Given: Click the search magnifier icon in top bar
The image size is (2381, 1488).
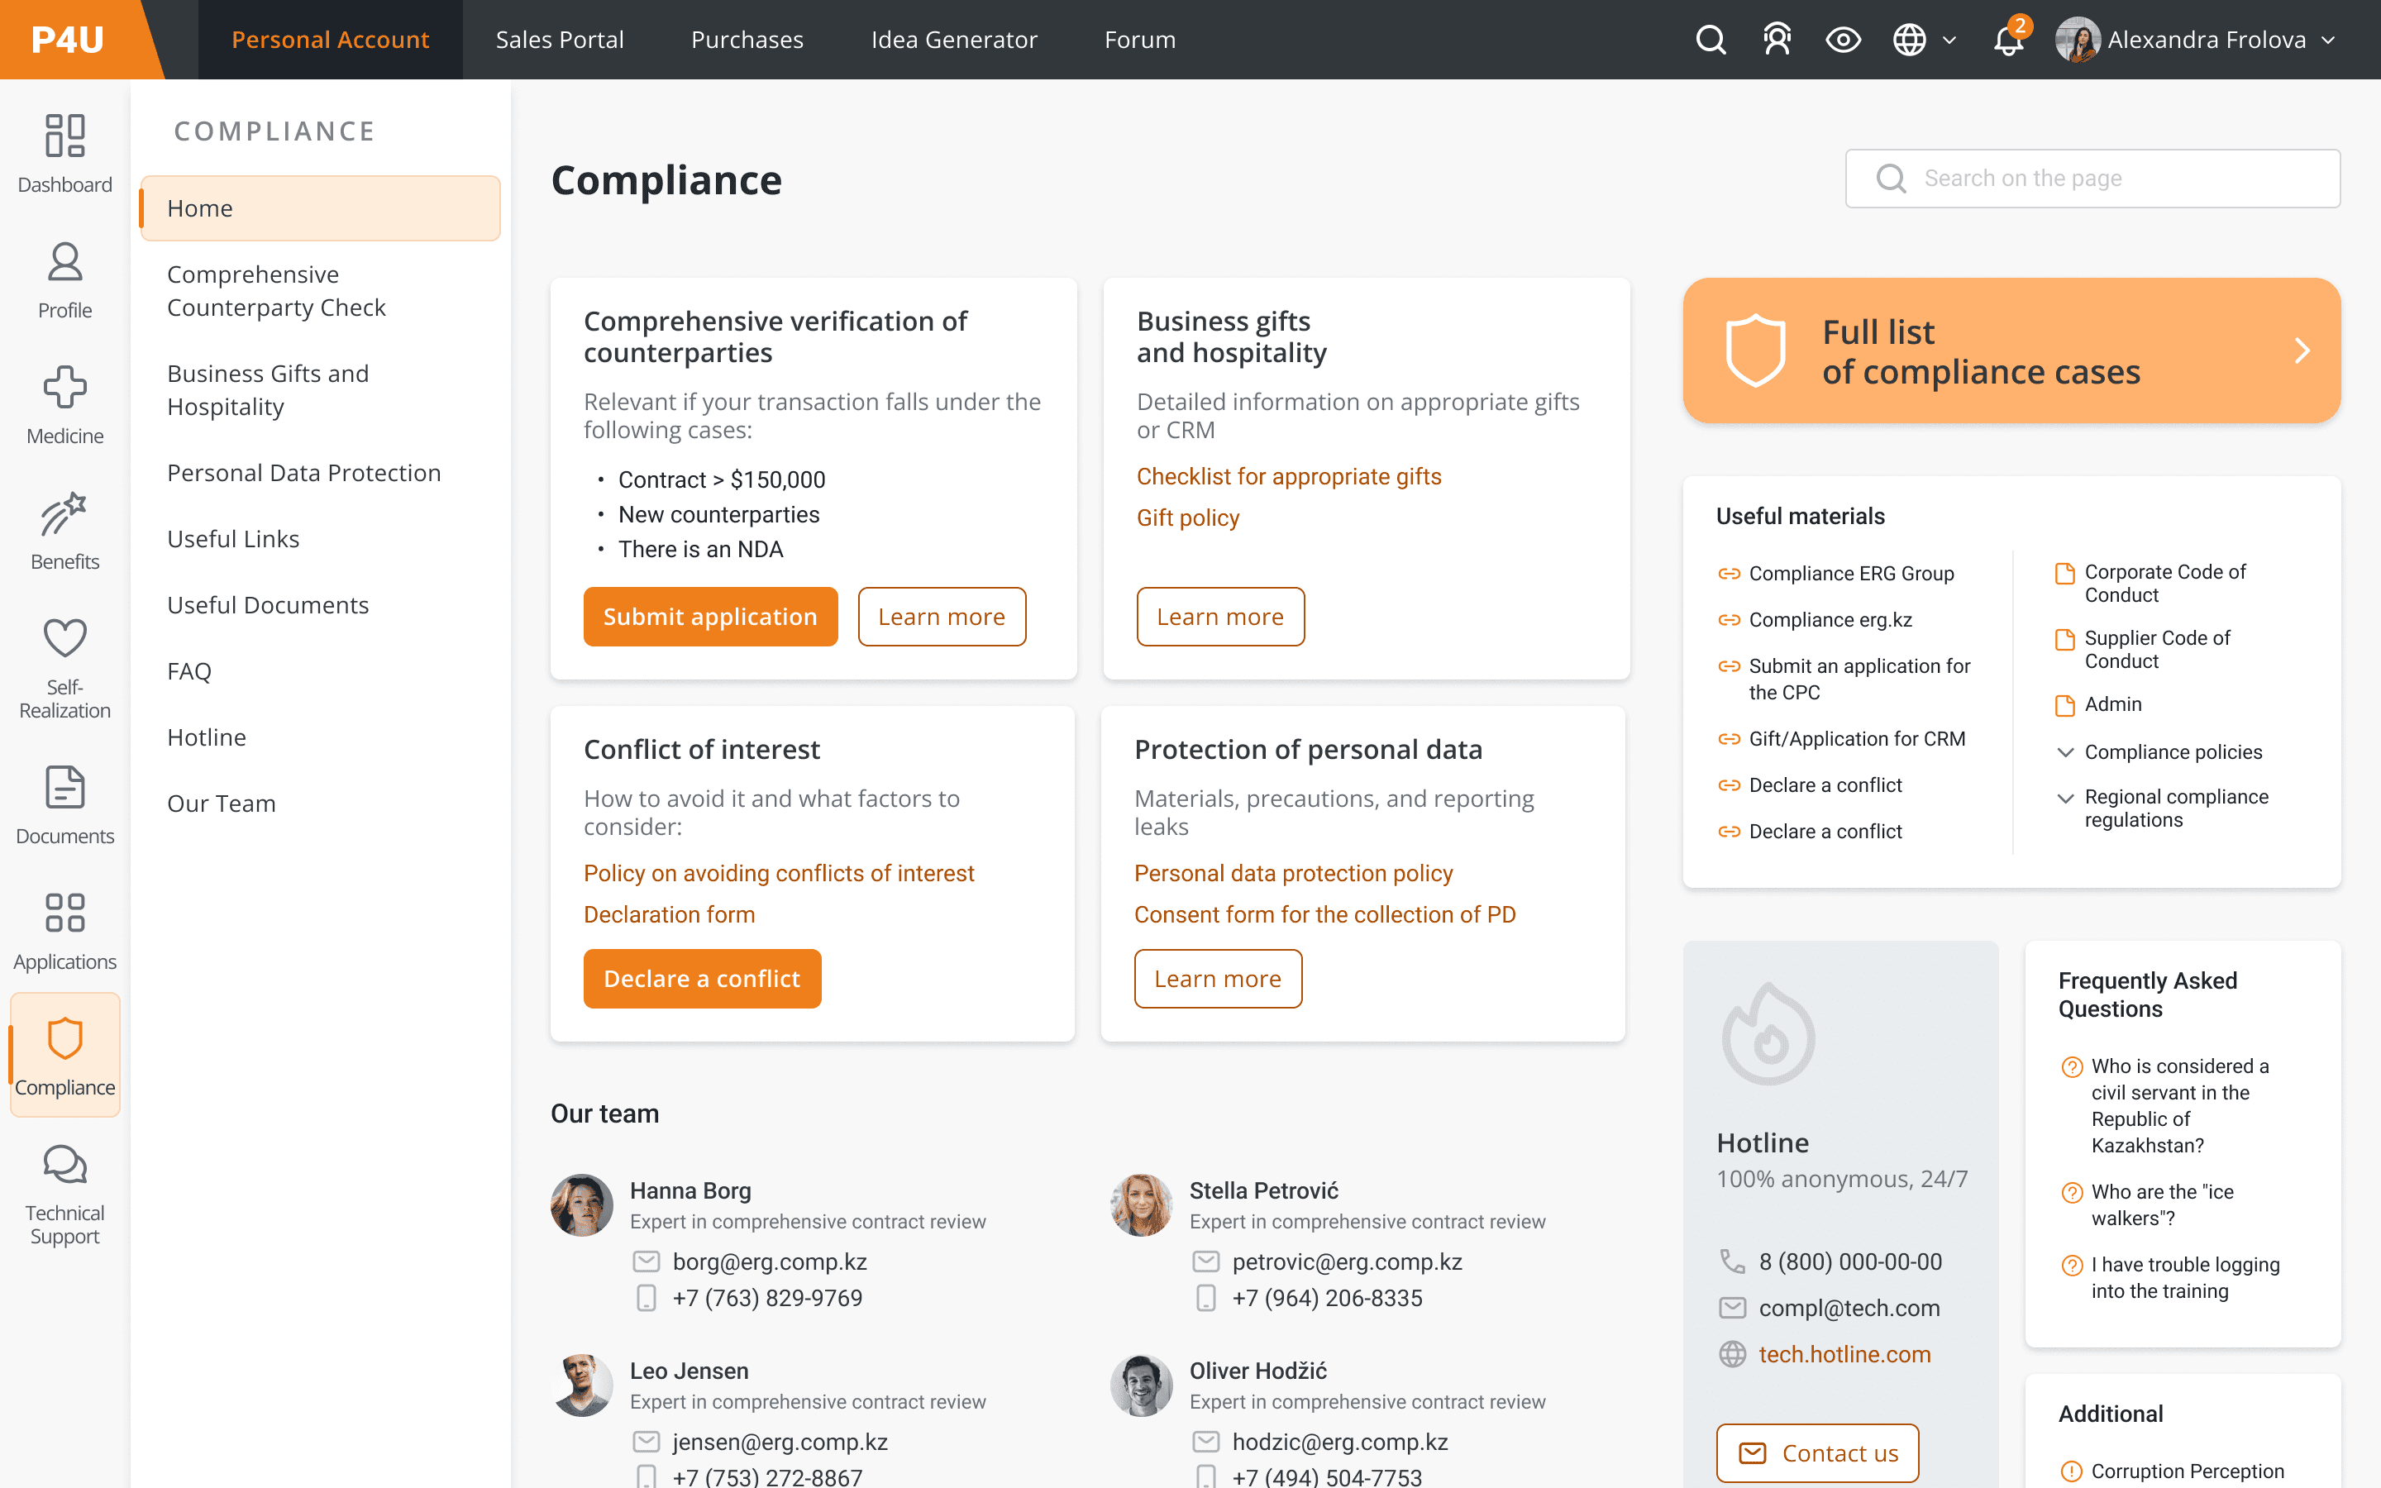Looking at the screenshot, I should point(1710,40).
